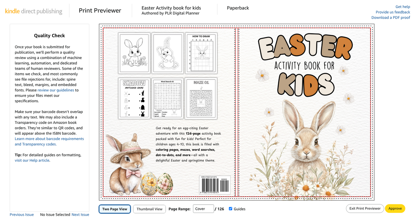This screenshot has width=415, height=223.
Task: Go to Previous Issue
Action: [x=22, y=215]
